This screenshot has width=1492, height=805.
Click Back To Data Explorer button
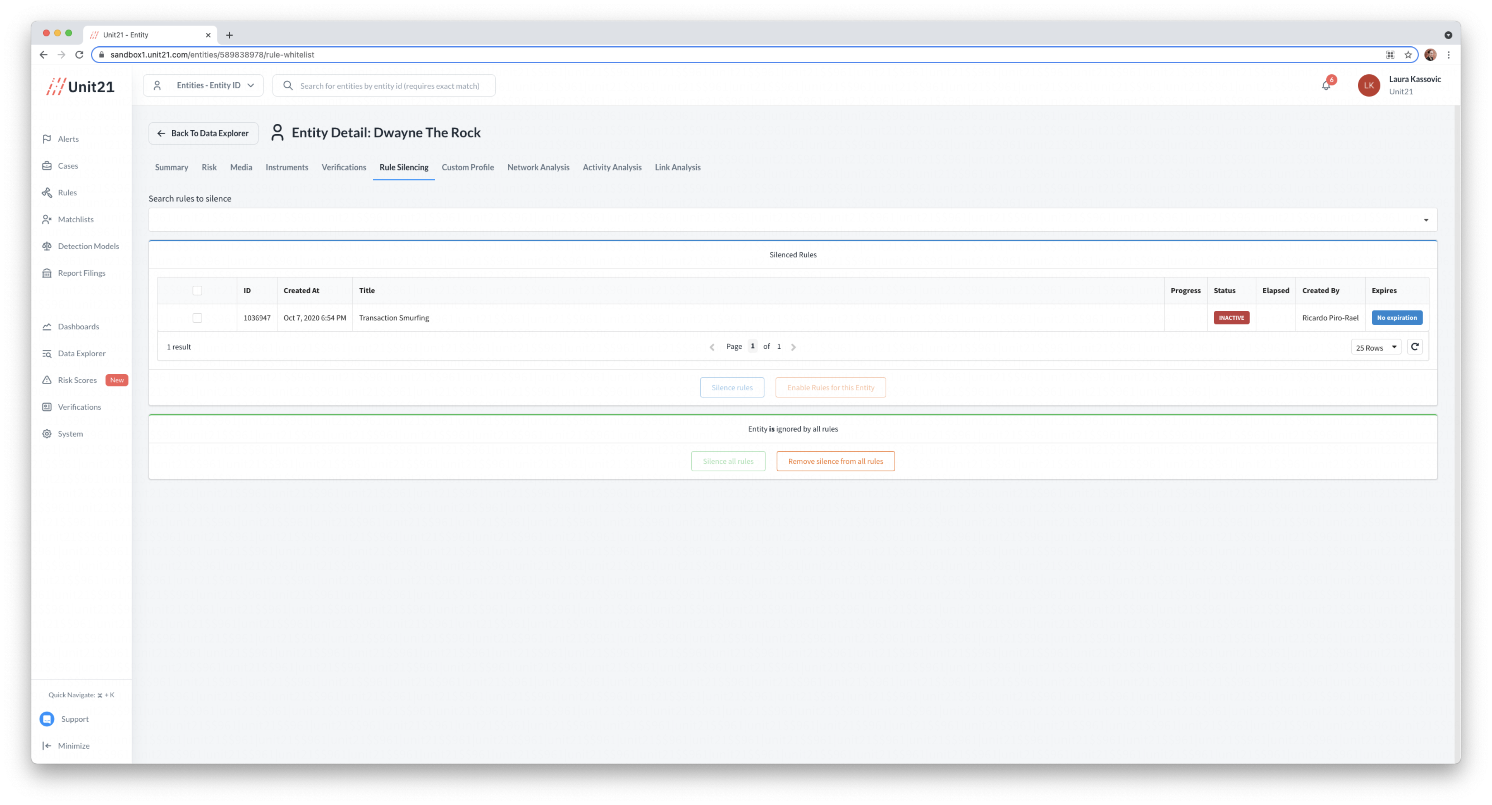[203, 133]
